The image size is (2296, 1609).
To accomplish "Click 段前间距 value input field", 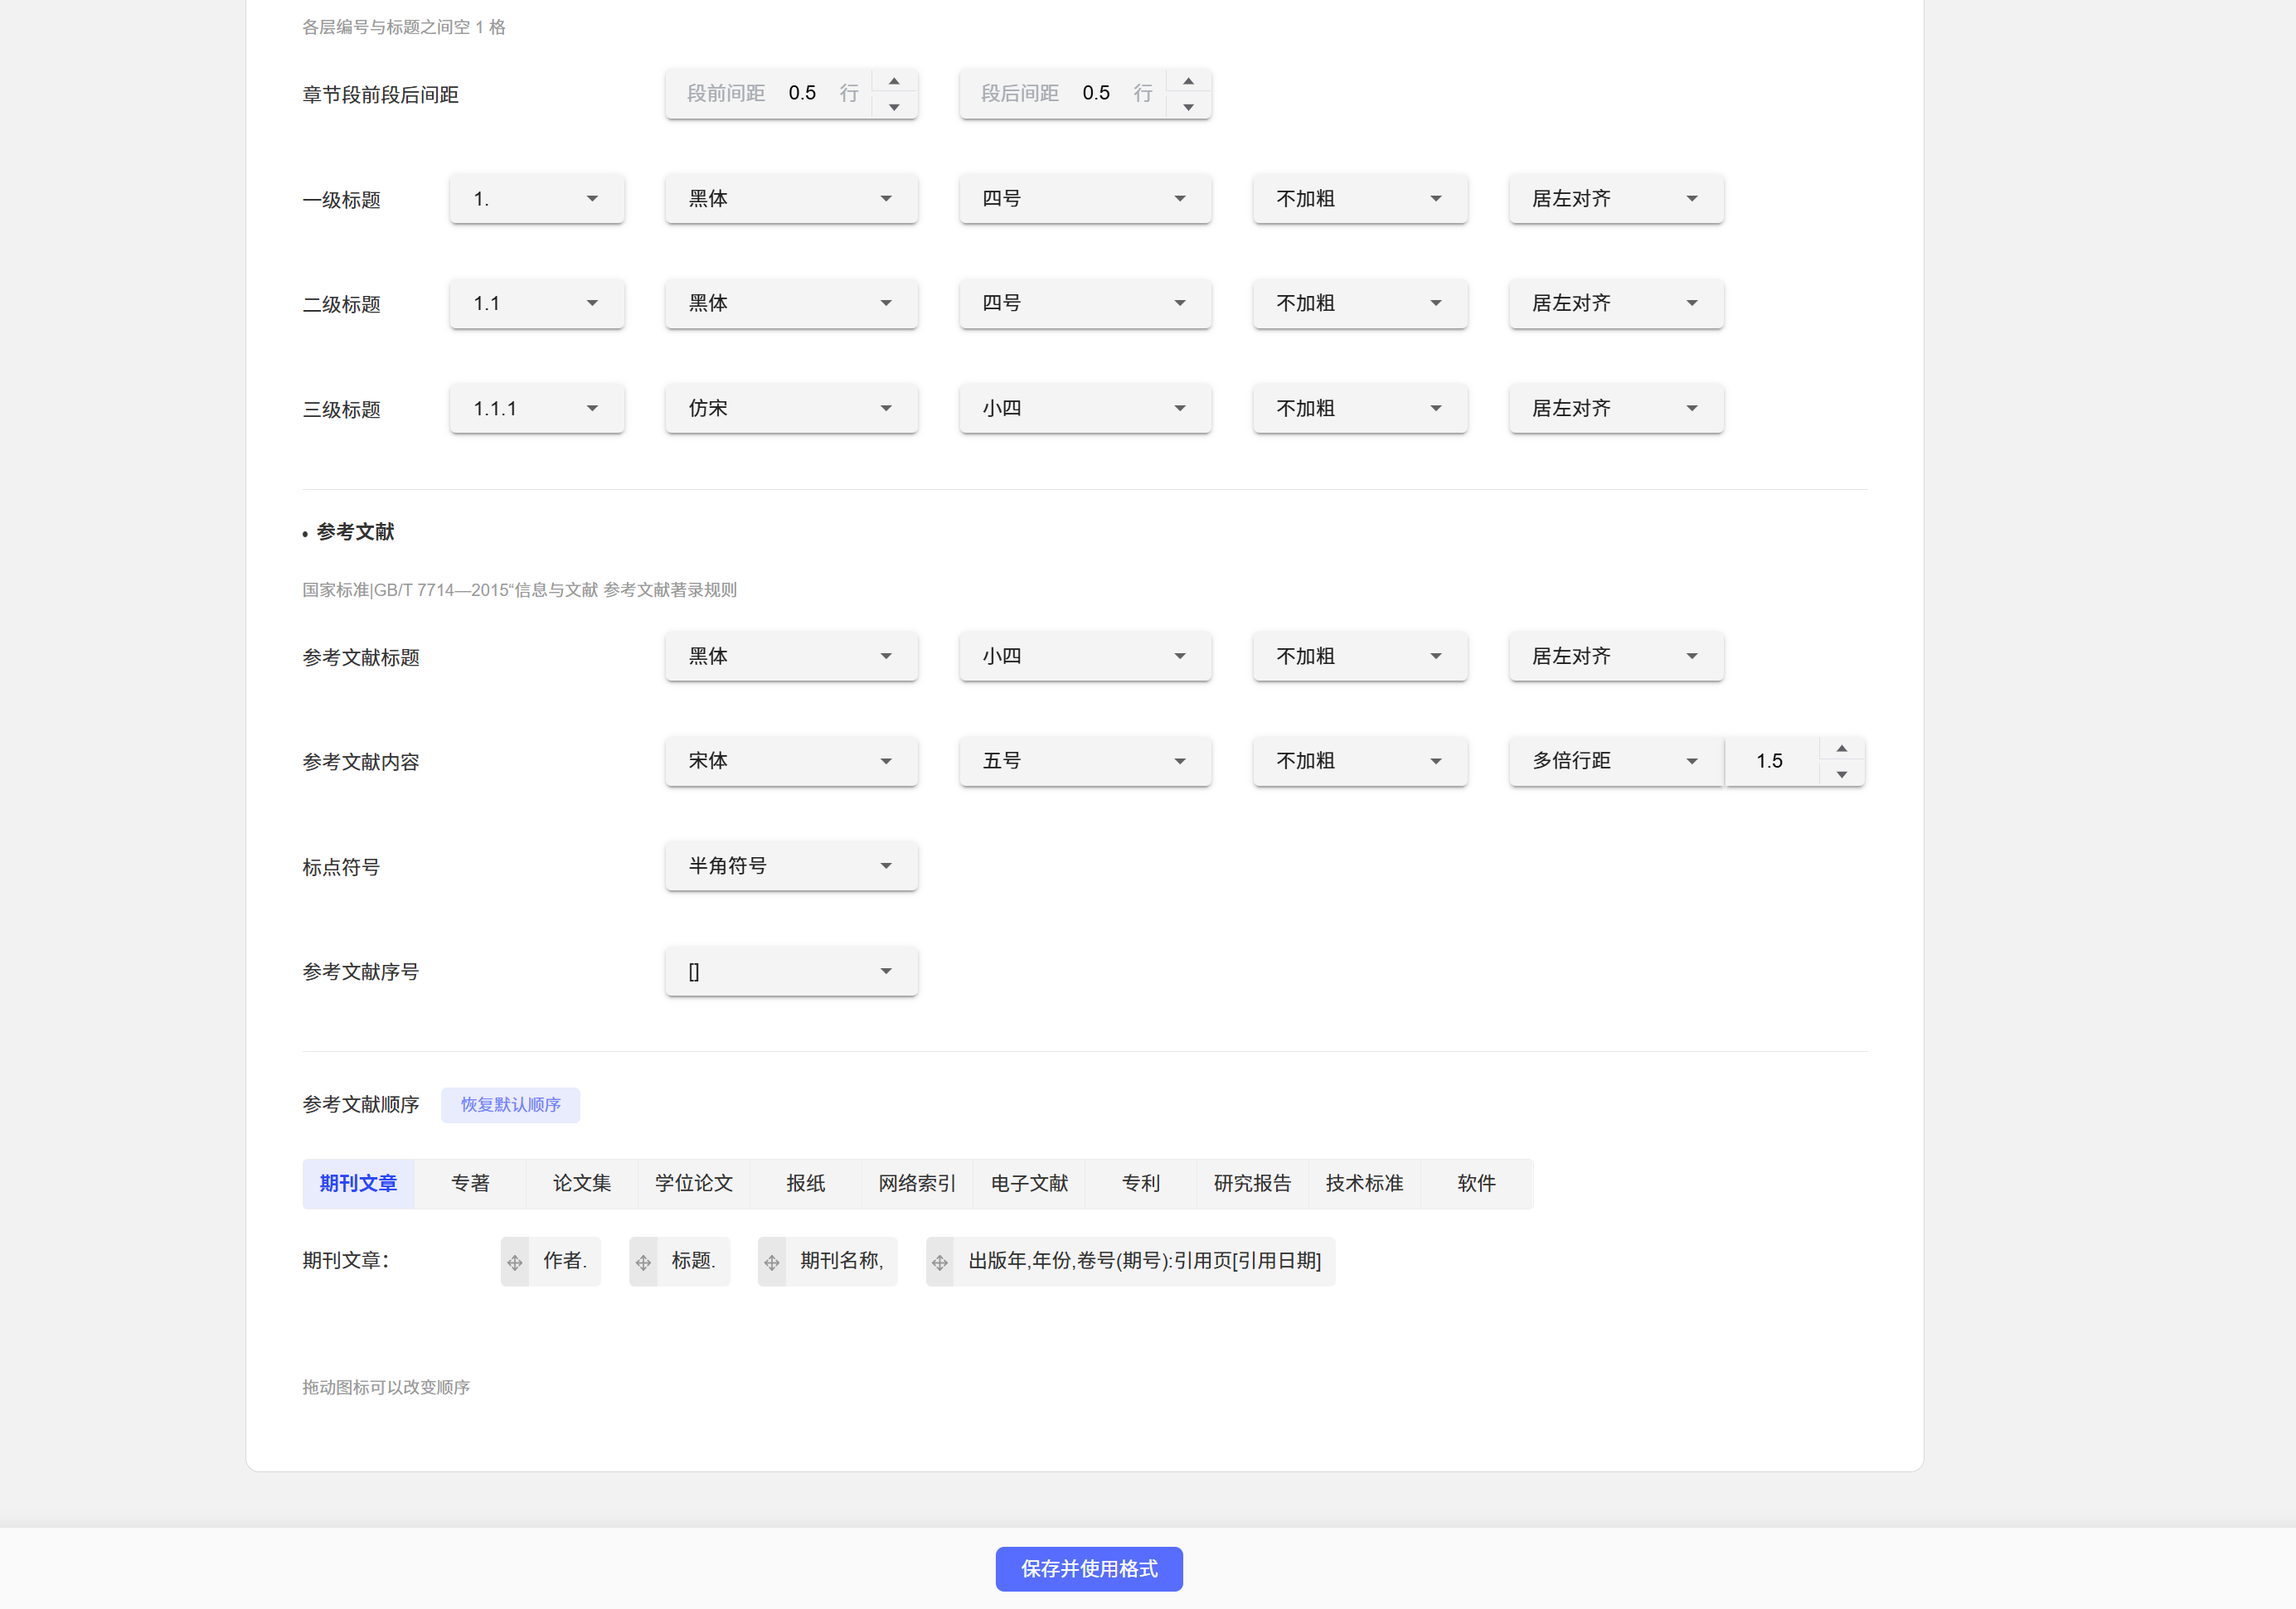I will [802, 93].
